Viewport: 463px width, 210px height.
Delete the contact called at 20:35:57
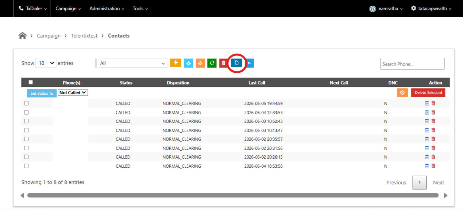click(433, 139)
